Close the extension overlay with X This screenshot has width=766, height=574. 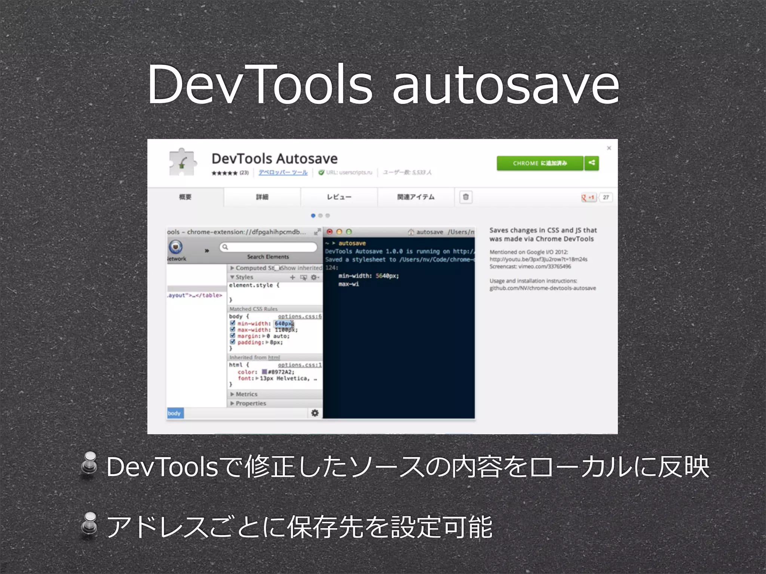[x=609, y=148]
